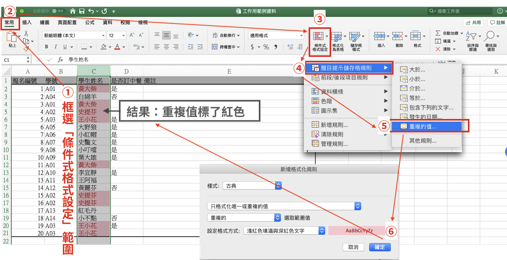The image size is (507, 260).
Task: Click the 取消 button in dialog
Action: point(354,247)
